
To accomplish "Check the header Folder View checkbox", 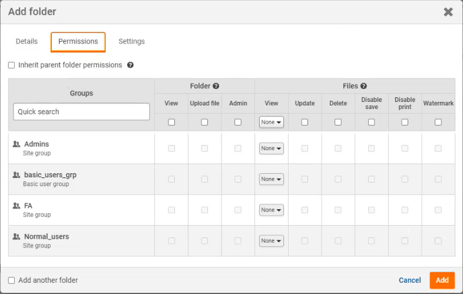I will point(171,123).
